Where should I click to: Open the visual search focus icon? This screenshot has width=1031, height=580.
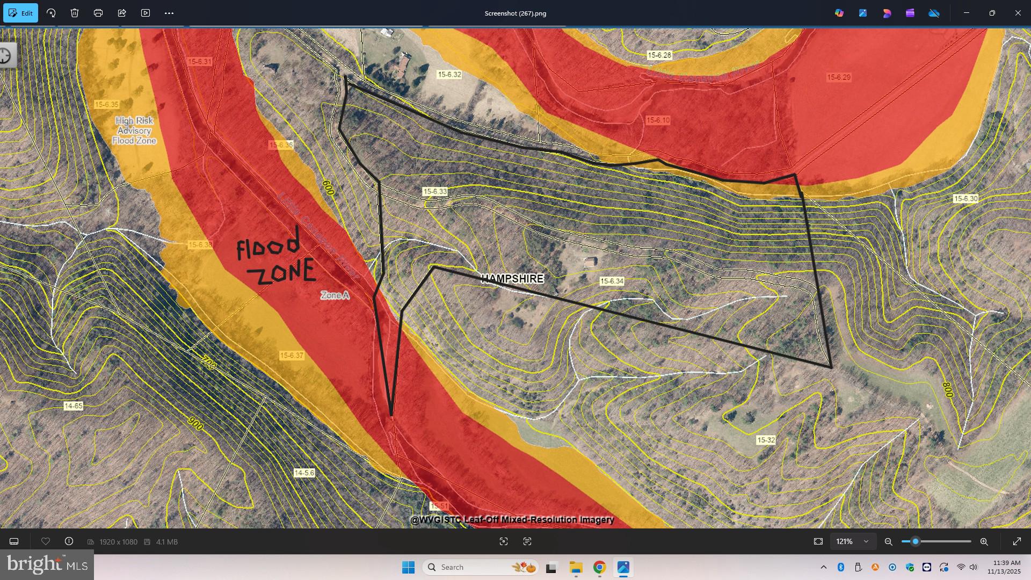pyautogui.click(x=504, y=541)
